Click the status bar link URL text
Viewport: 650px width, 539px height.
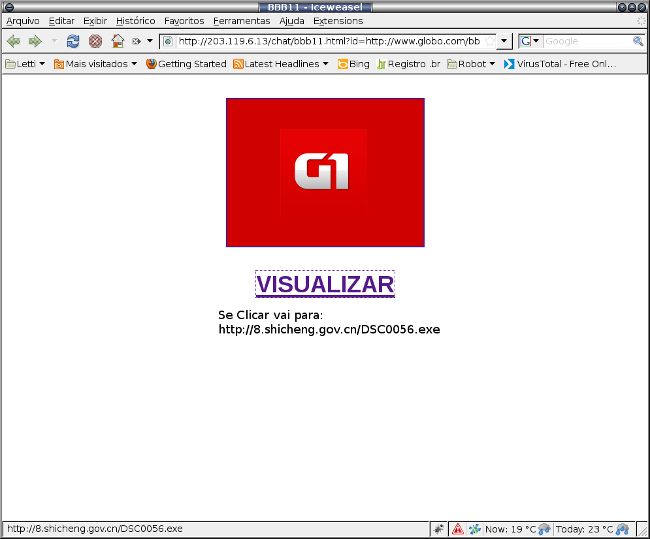coord(95,529)
